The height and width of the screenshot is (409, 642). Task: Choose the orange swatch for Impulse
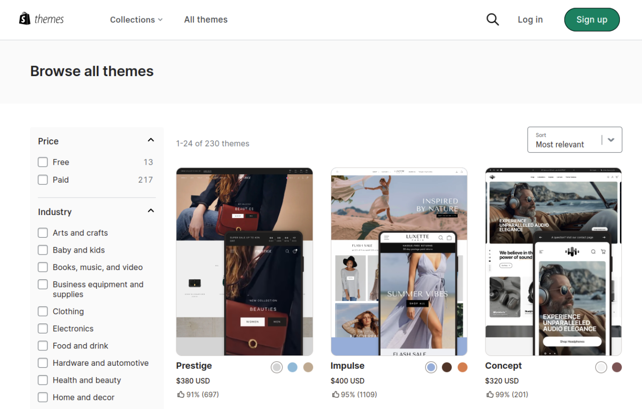coord(462,367)
